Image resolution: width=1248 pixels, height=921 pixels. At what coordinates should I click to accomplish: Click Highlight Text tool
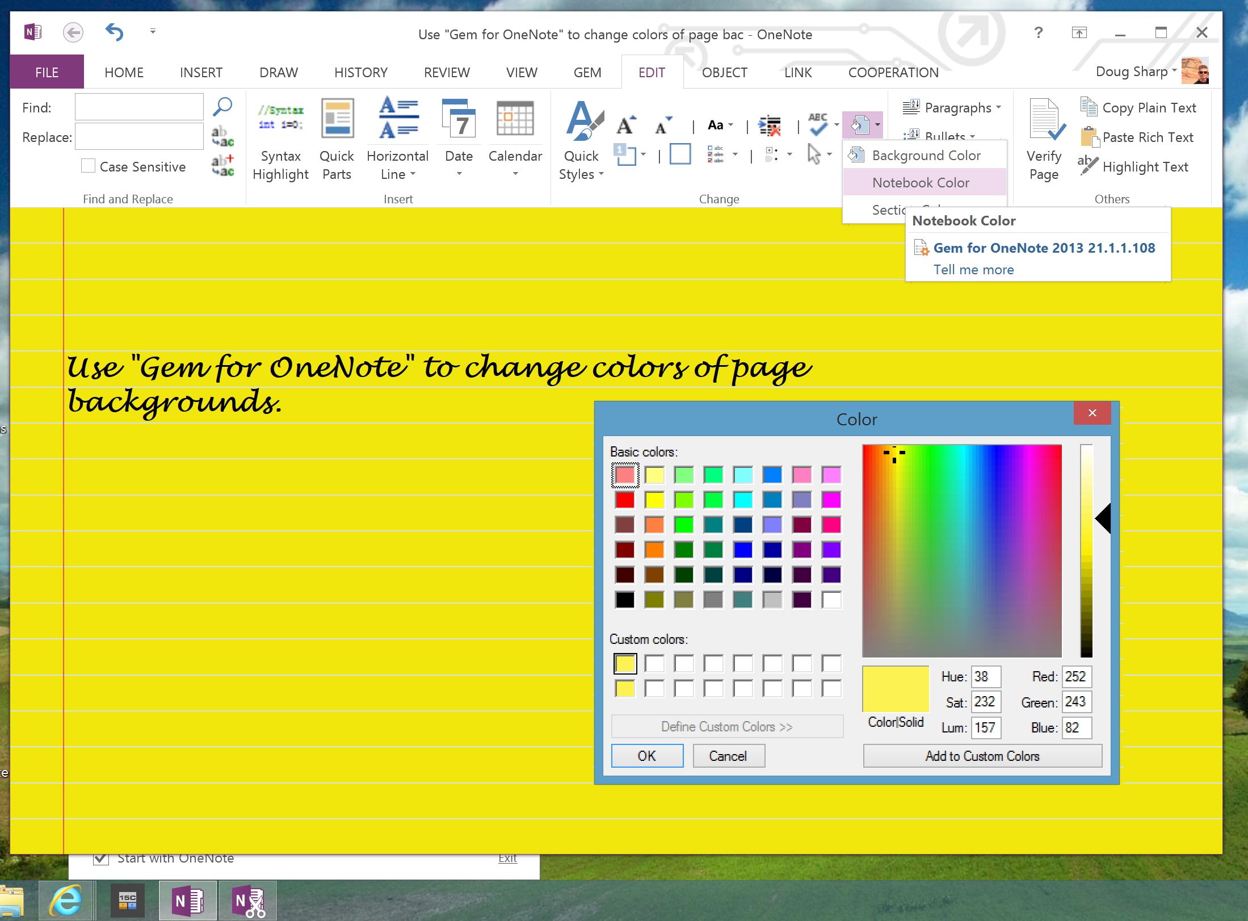[x=1133, y=166]
